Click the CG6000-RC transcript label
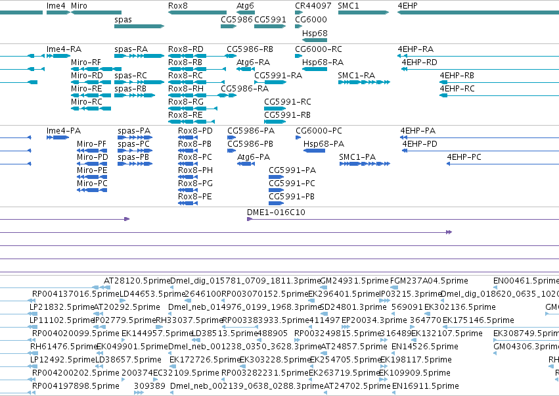The height and width of the screenshot is (396, 559). coord(319,49)
